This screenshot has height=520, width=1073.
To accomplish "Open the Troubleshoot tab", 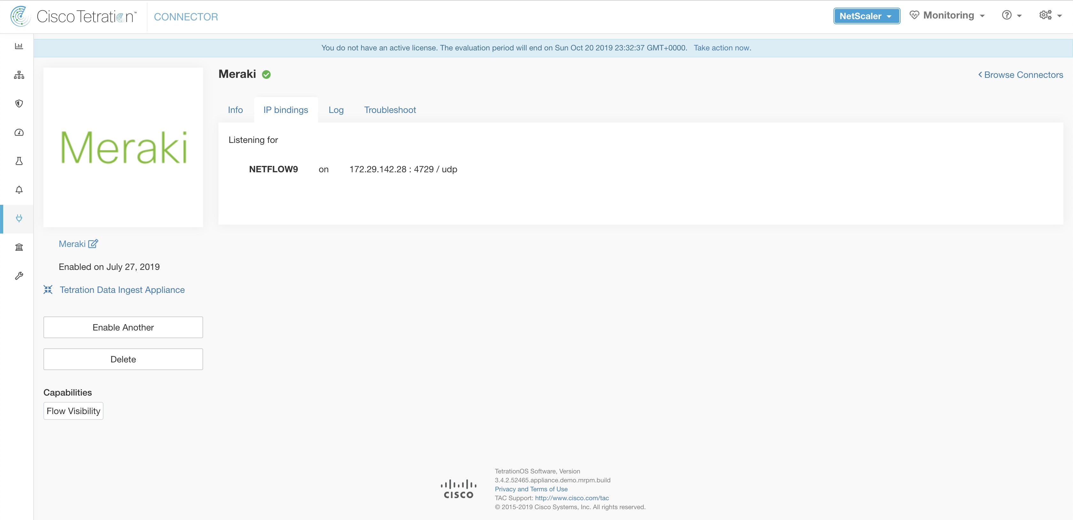I will pyautogui.click(x=390, y=109).
